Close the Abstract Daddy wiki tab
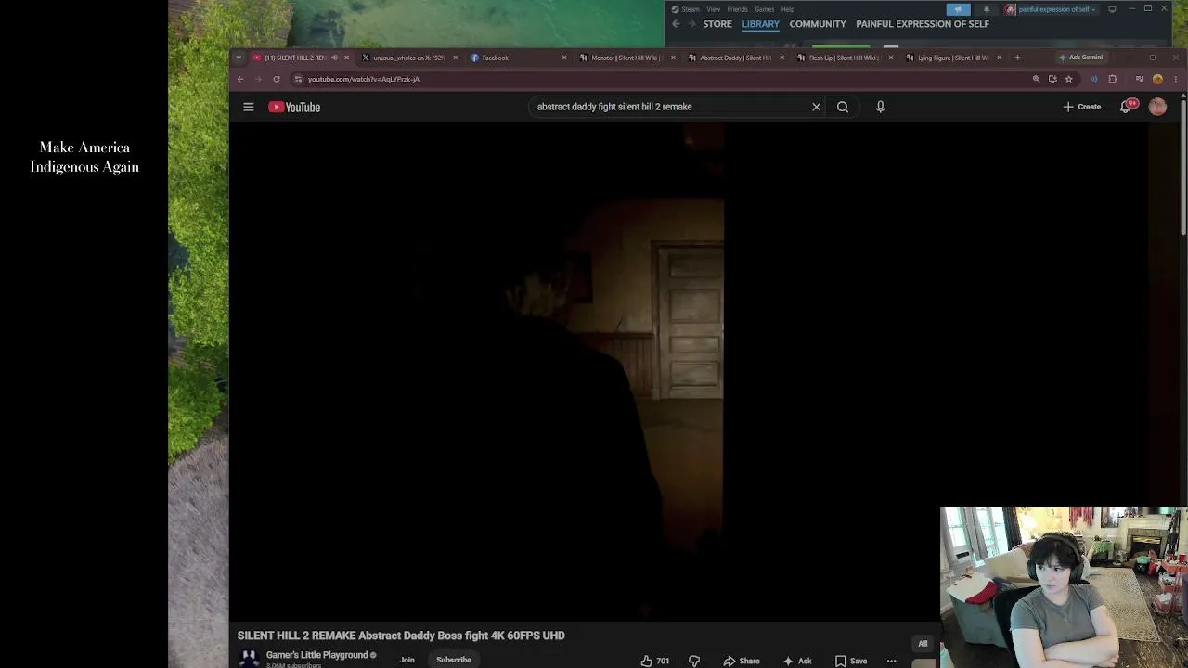This screenshot has width=1188, height=668. 781,58
